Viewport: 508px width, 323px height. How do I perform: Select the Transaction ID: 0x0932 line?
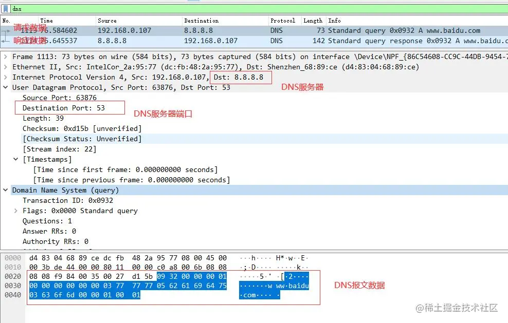coord(68,200)
